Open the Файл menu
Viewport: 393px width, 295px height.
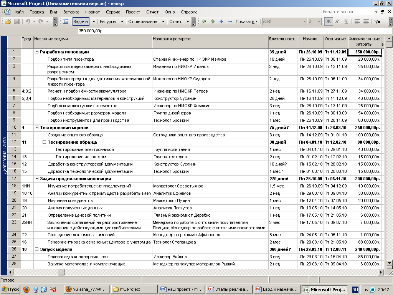(x=18, y=12)
